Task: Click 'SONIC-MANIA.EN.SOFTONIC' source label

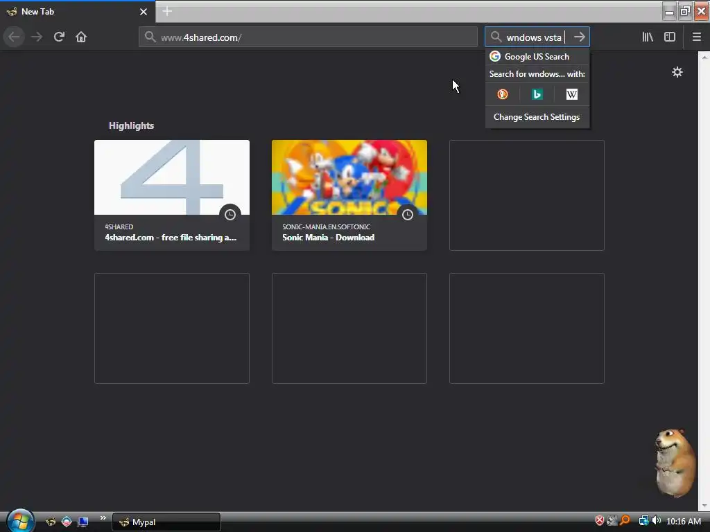Action: pos(326,227)
